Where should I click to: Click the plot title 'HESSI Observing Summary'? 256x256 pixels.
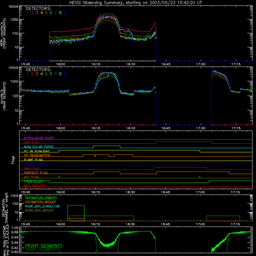coord(96,3)
